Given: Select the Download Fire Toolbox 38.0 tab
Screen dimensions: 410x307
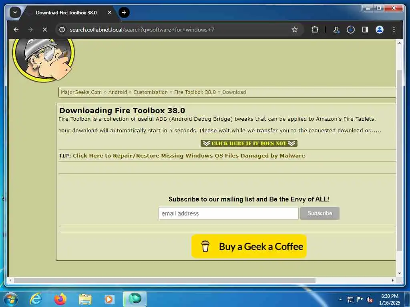Looking at the screenshot, I should pos(66,12).
